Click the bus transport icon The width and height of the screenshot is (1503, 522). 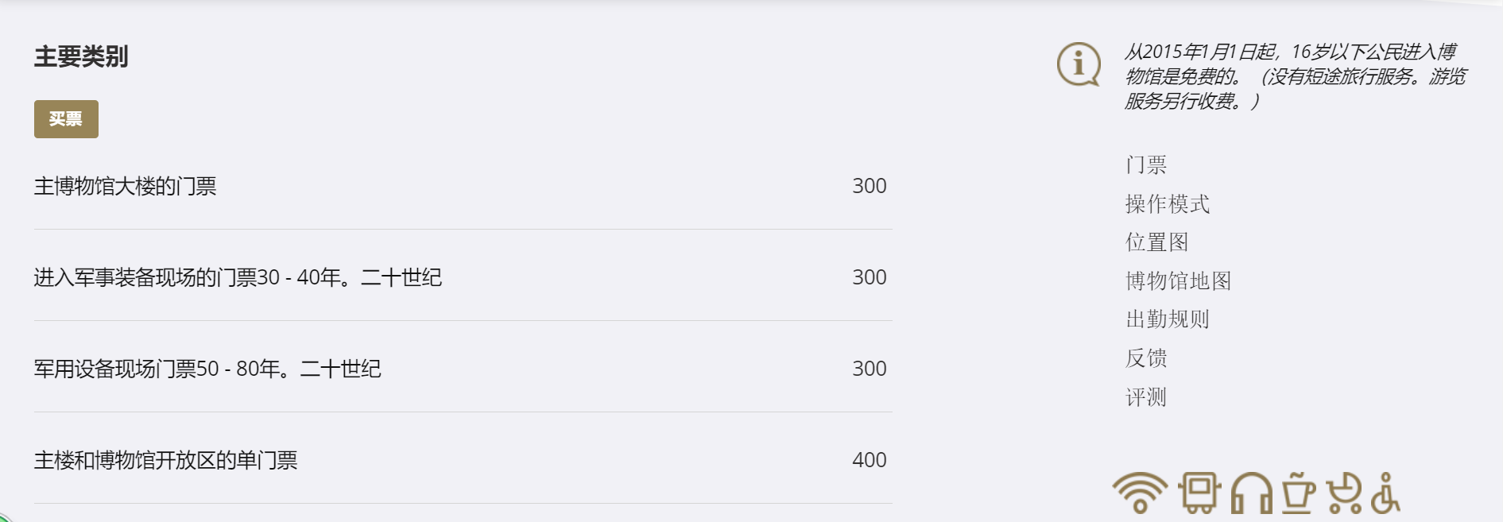click(1199, 493)
